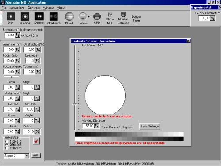Click the Focal Ratio value field
This screenshot has height=166, width=221.
pos(9,61)
